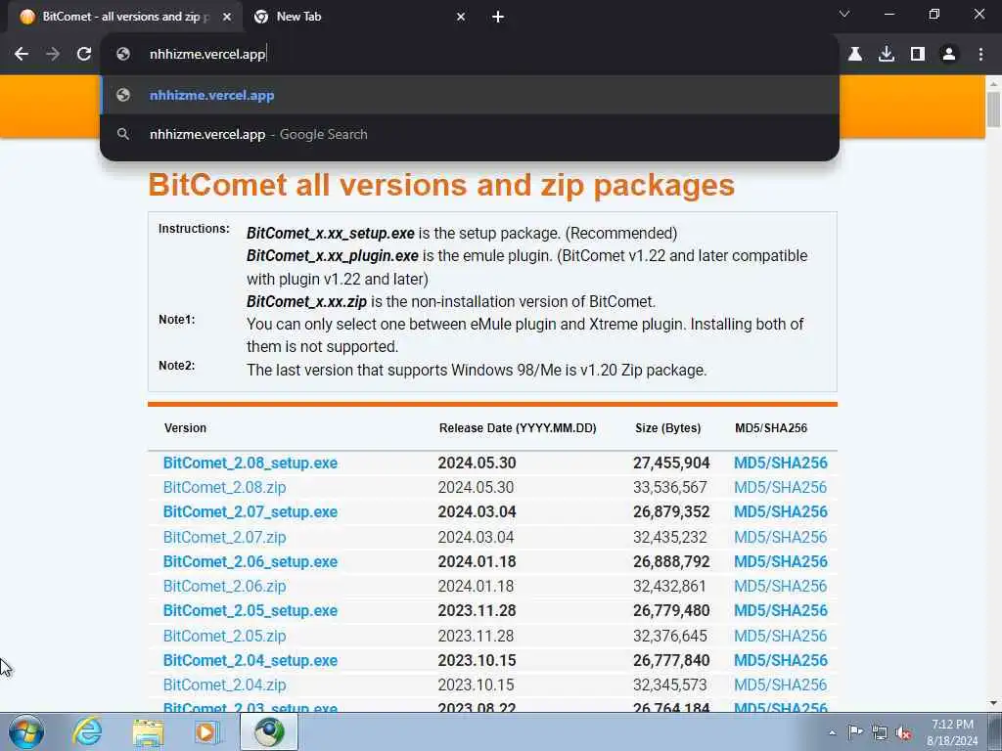Download BitComet_2.04_setup.exe
The image size is (1002, 751).
(250, 660)
